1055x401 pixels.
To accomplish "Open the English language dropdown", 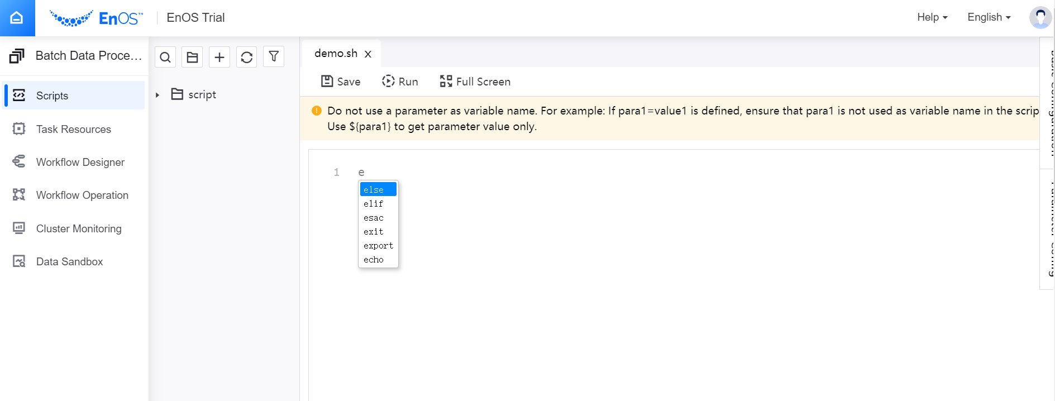I will 989,17.
